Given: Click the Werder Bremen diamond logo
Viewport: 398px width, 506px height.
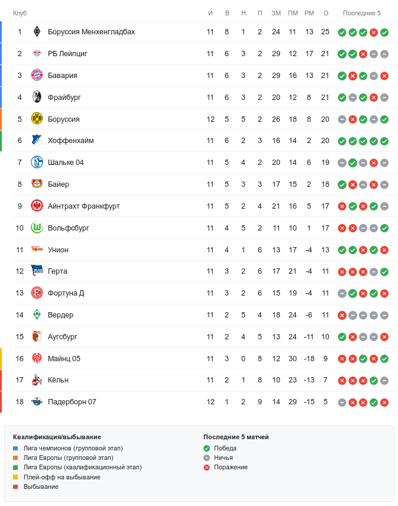Looking at the screenshot, I should (37, 315).
